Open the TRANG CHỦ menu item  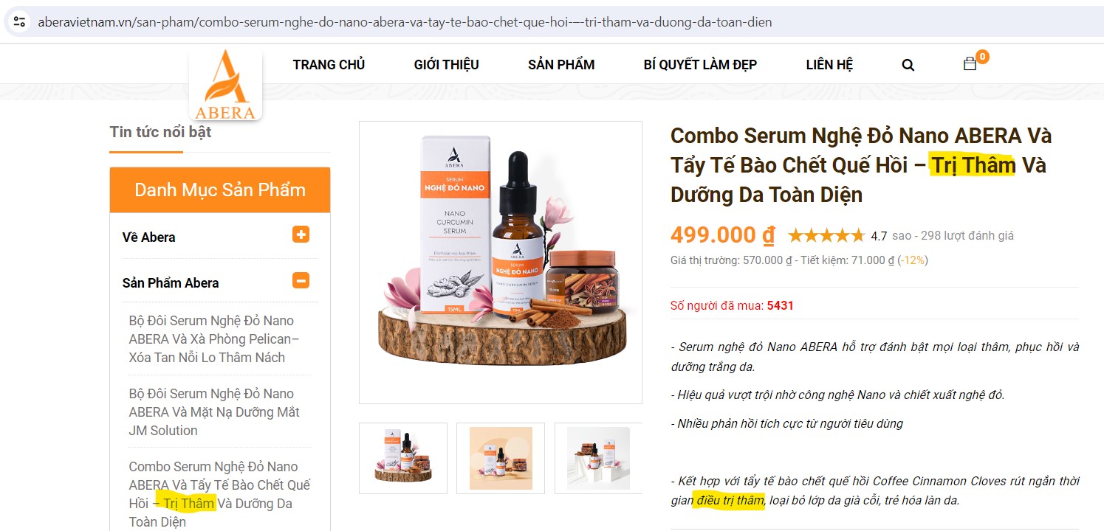point(329,65)
